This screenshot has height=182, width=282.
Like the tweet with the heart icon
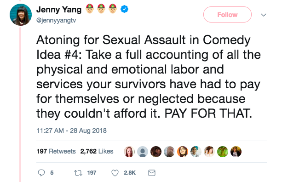pyautogui.click(x=115, y=173)
